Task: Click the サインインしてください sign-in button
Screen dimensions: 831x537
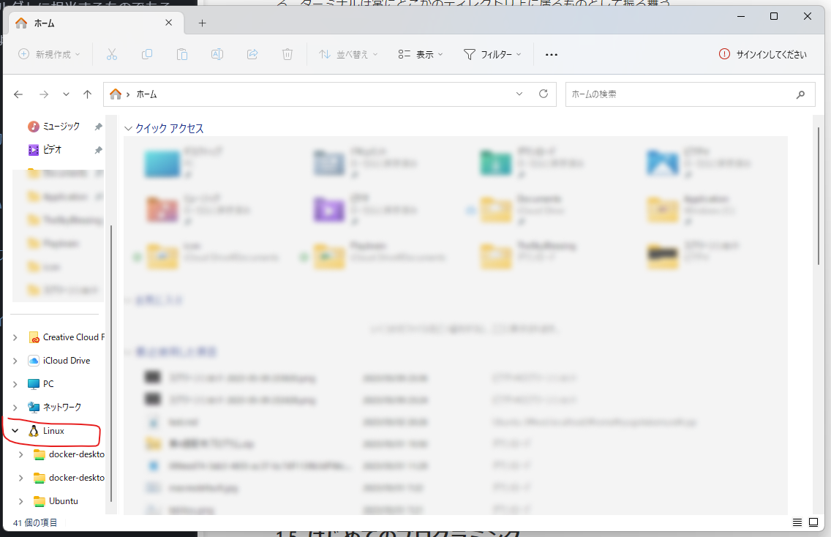Action: (763, 54)
